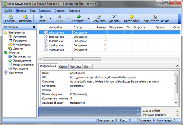Select the opsetup.exe file name
This screenshot has width=183, height=125.
(56, 37)
